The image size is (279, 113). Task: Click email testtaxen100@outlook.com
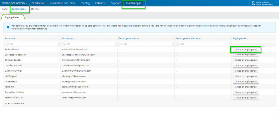(x=75, y=87)
